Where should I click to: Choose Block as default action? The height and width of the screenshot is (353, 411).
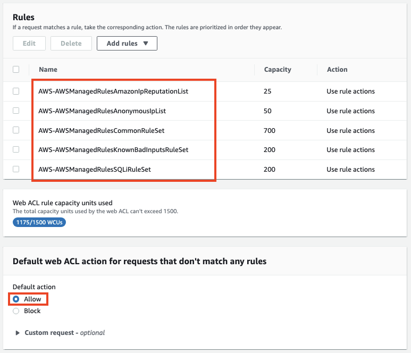[16, 311]
